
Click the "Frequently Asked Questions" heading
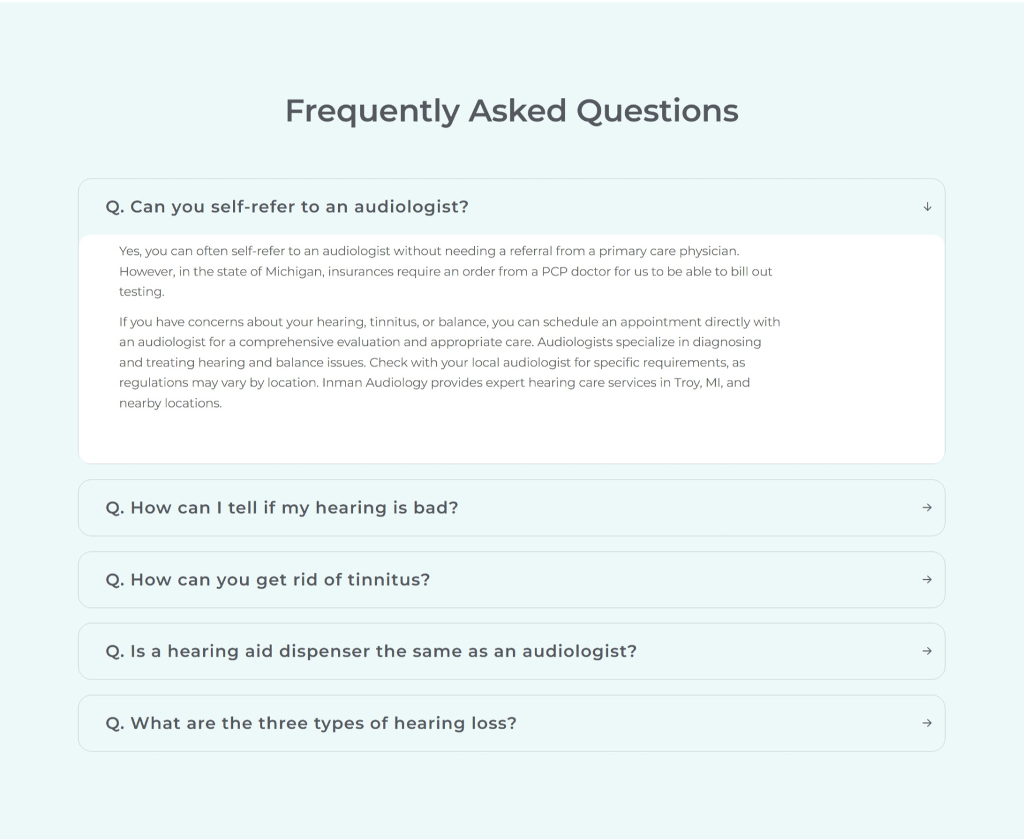pyautogui.click(x=511, y=111)
